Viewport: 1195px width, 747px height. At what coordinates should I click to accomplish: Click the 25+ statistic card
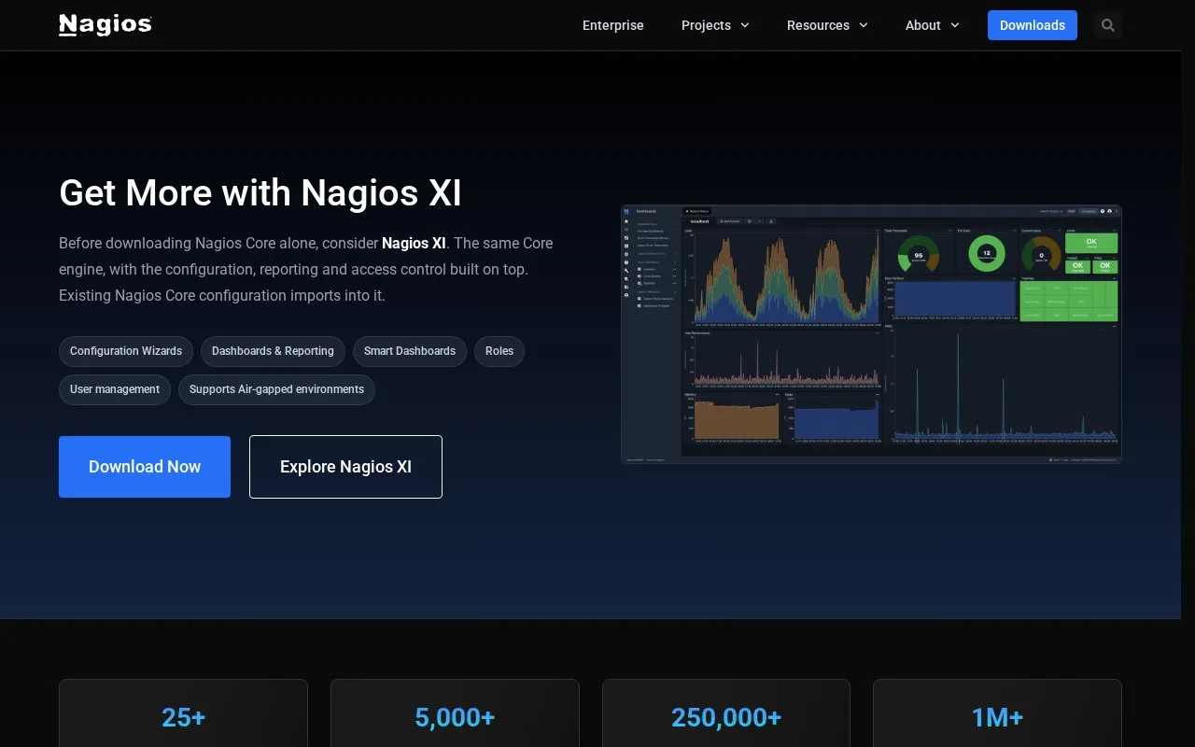click(x=183, y=713)
